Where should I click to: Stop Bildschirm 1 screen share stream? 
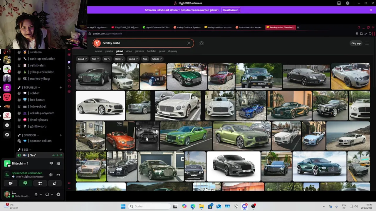click(x=51, y=164)
